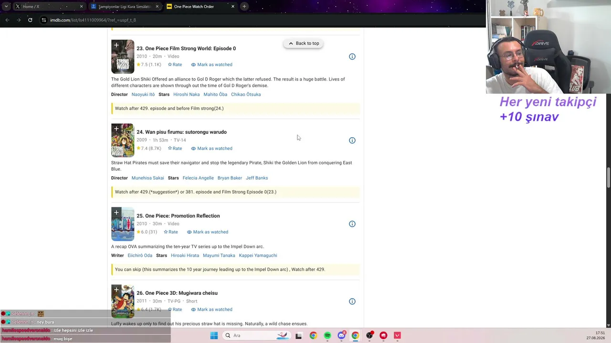
Task: Open Hiroshi Naka's page
Action: [187, 94]
